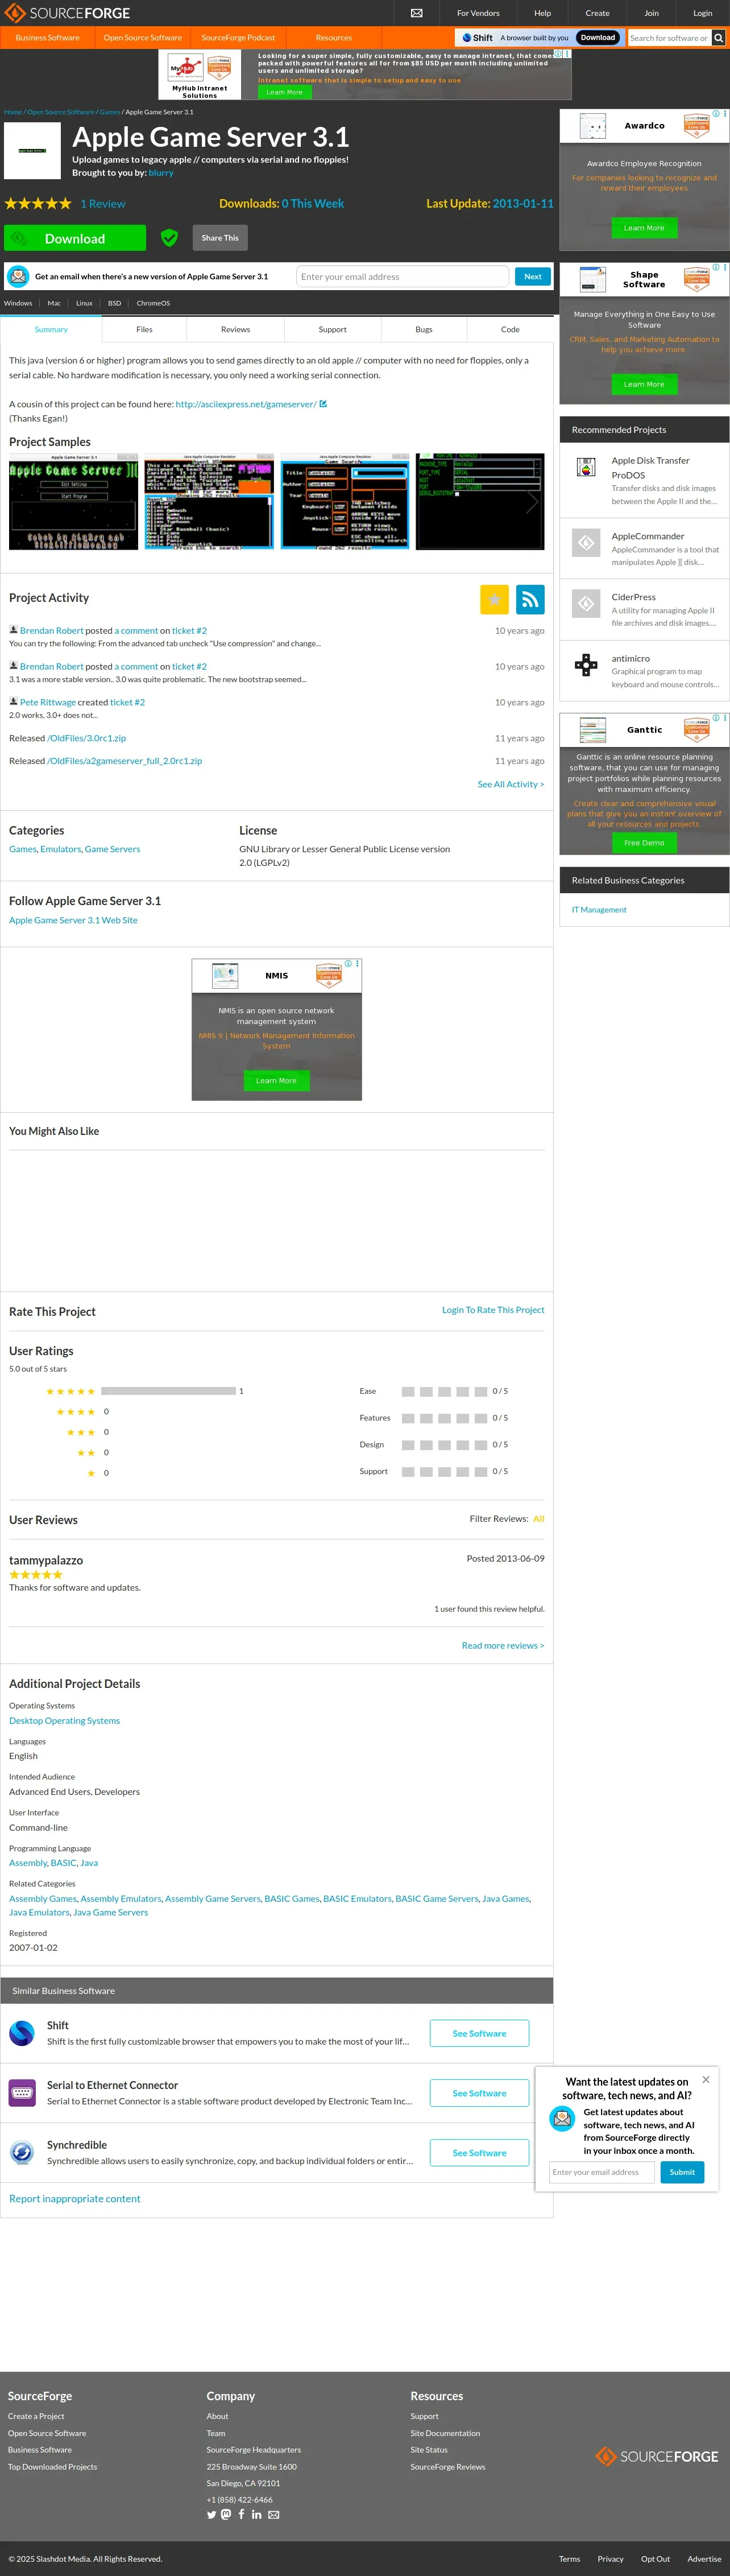Advance project samples with next arrow
Image resolution: width=730 pixels, height=2576 pixels.
tap(532, 502)
